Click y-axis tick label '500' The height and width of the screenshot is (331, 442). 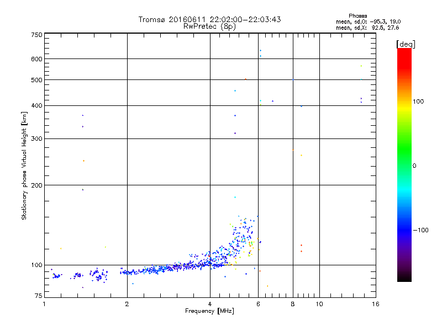point(36,80)
